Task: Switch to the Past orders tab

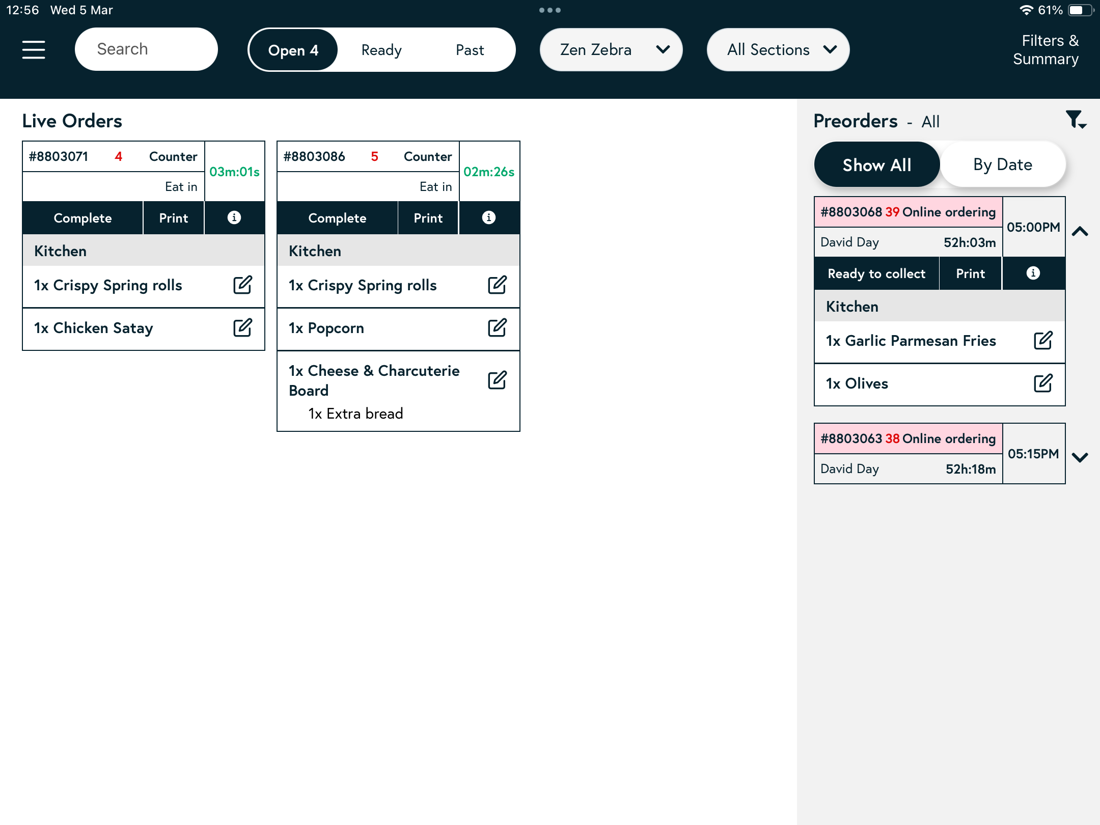Action: (470, 50)
